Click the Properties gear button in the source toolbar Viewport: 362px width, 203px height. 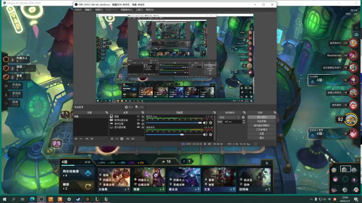129,107
